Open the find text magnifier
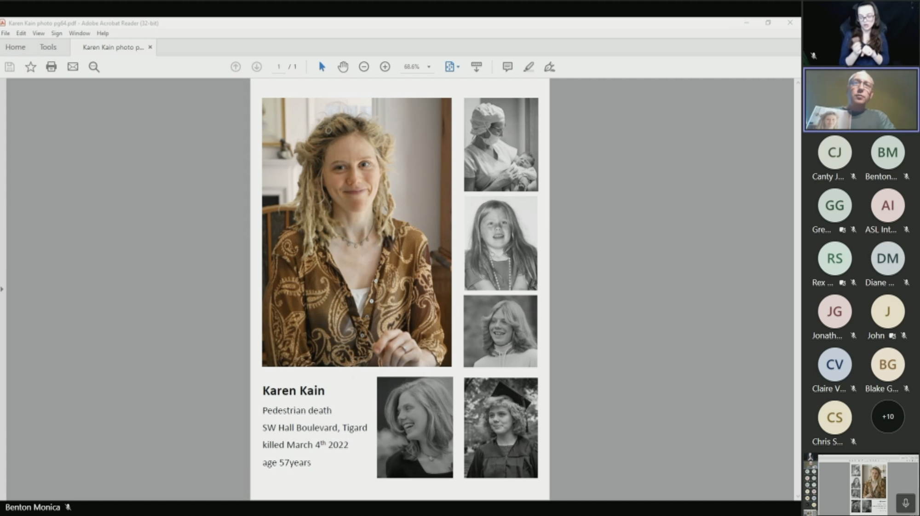The width and height of the screenshot is (920, 516). click(94, 67)
